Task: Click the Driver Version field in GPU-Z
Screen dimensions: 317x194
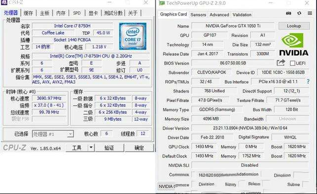Action: [250, 128]
